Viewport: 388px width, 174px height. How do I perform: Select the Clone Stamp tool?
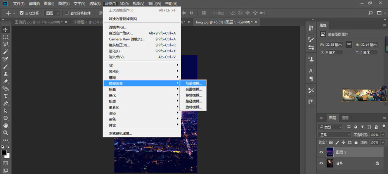tap(6, 74)
